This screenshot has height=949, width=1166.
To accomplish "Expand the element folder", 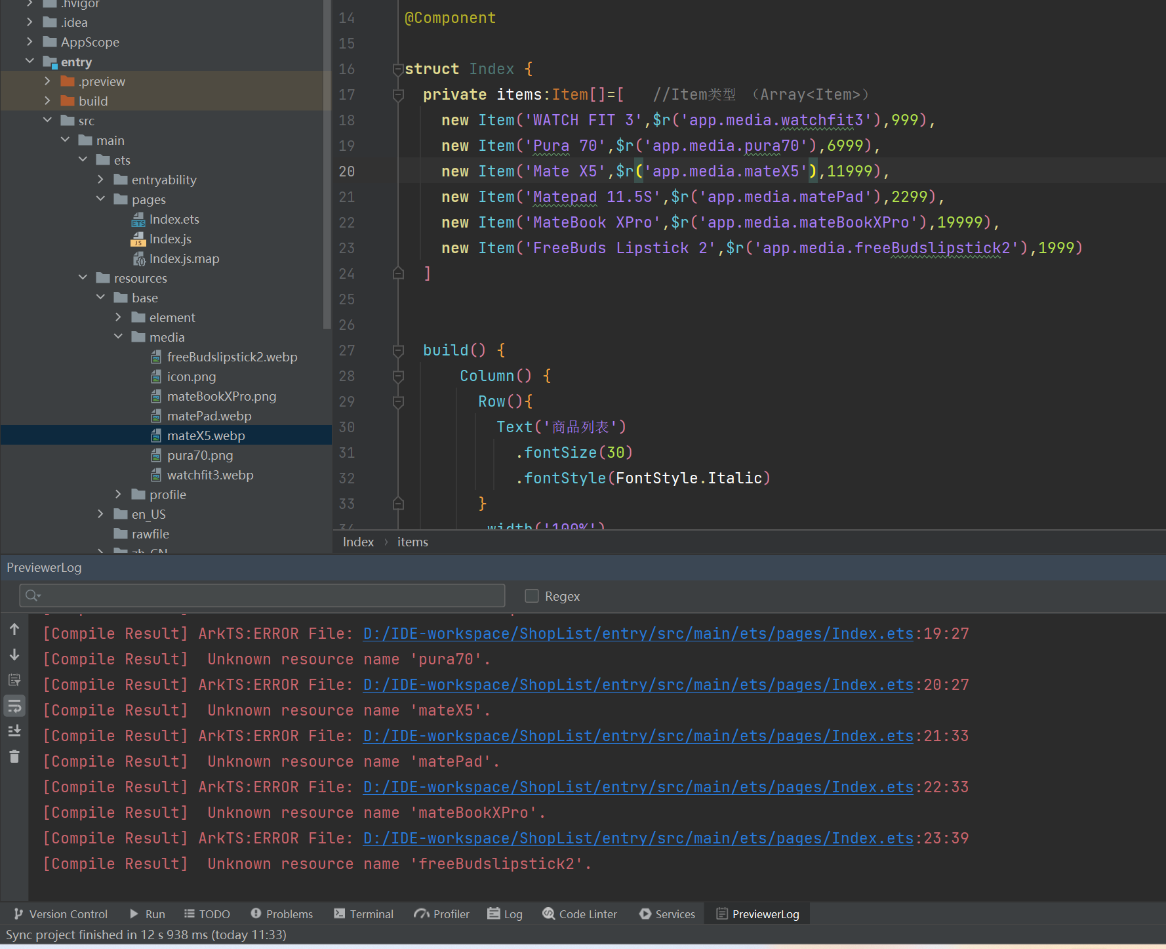I will click(118, 317).
